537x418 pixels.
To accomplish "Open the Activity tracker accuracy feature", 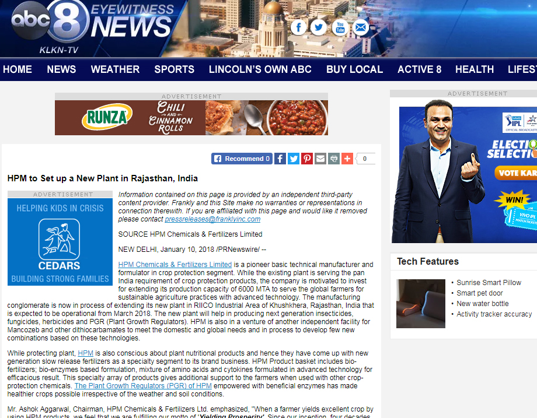I will [x=494, y=314].
